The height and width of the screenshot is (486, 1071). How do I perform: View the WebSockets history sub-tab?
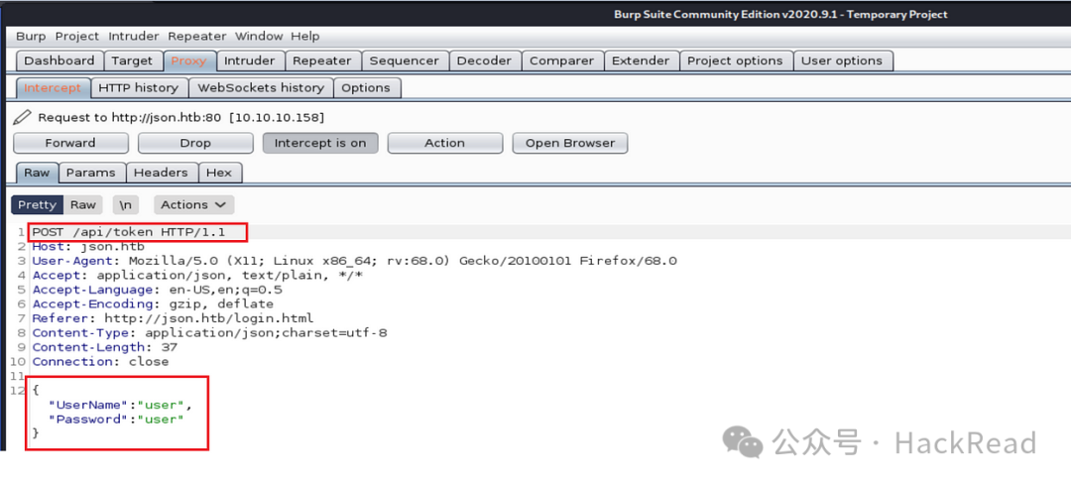point(261,88)
